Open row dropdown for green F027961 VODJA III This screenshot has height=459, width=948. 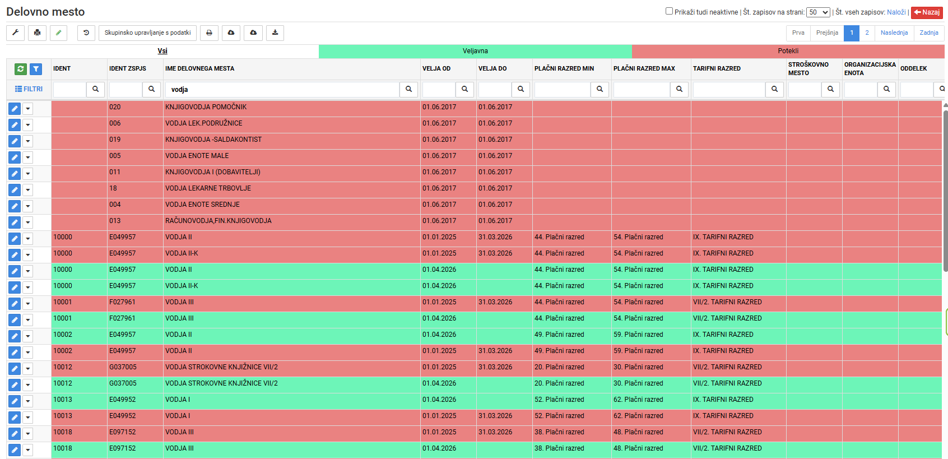coord(27,320)
